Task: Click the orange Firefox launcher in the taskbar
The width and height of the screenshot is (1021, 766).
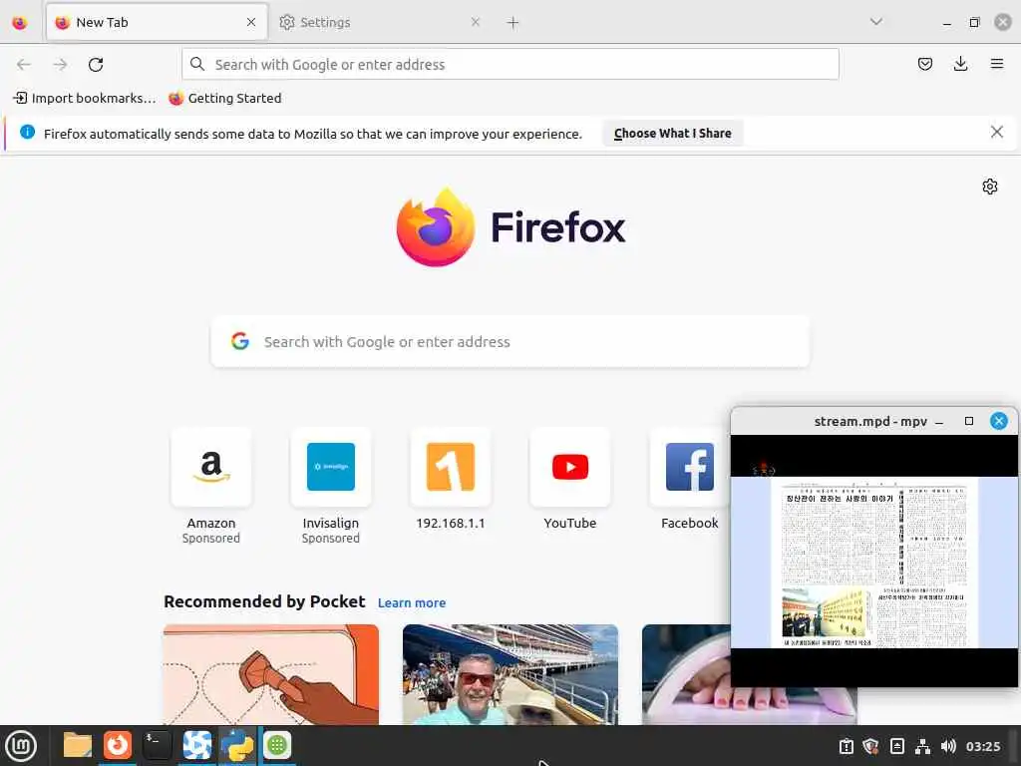Action: [118, 746]
